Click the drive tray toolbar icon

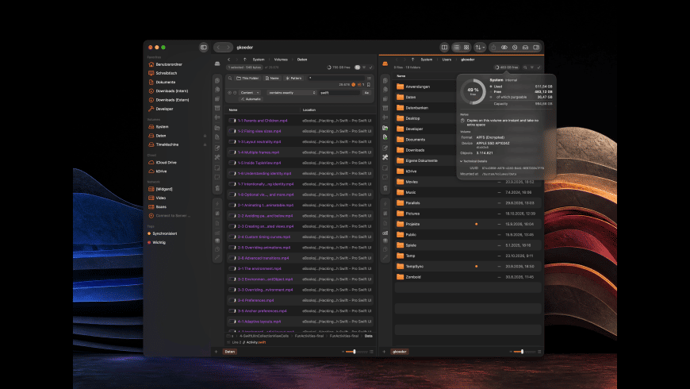[x=525, y=47]
